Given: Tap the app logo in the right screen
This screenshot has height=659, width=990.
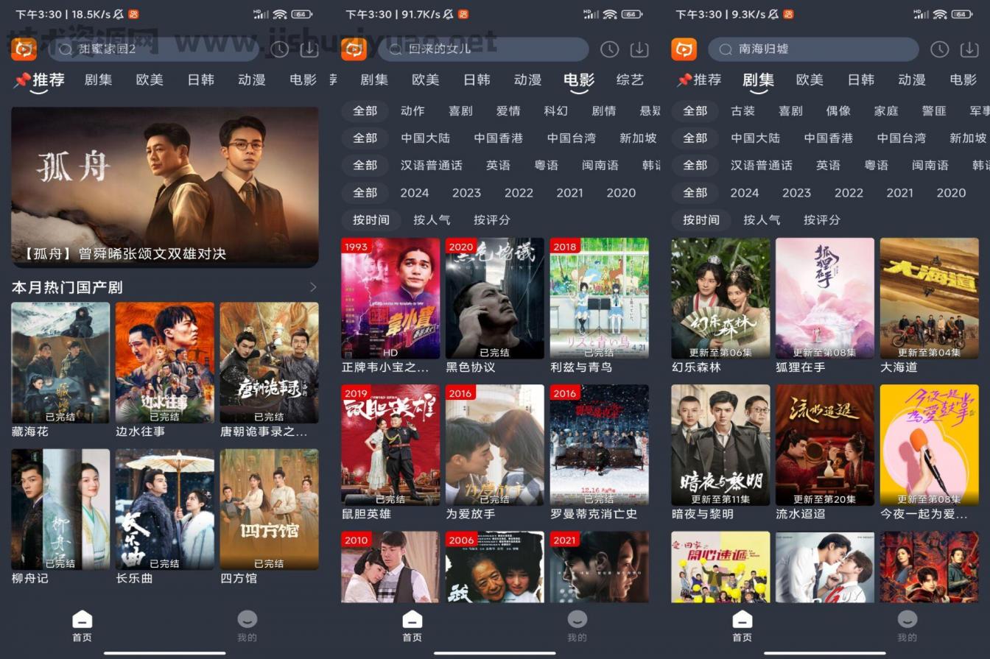Looking at the screenshot, I should (x=684, y=49).
